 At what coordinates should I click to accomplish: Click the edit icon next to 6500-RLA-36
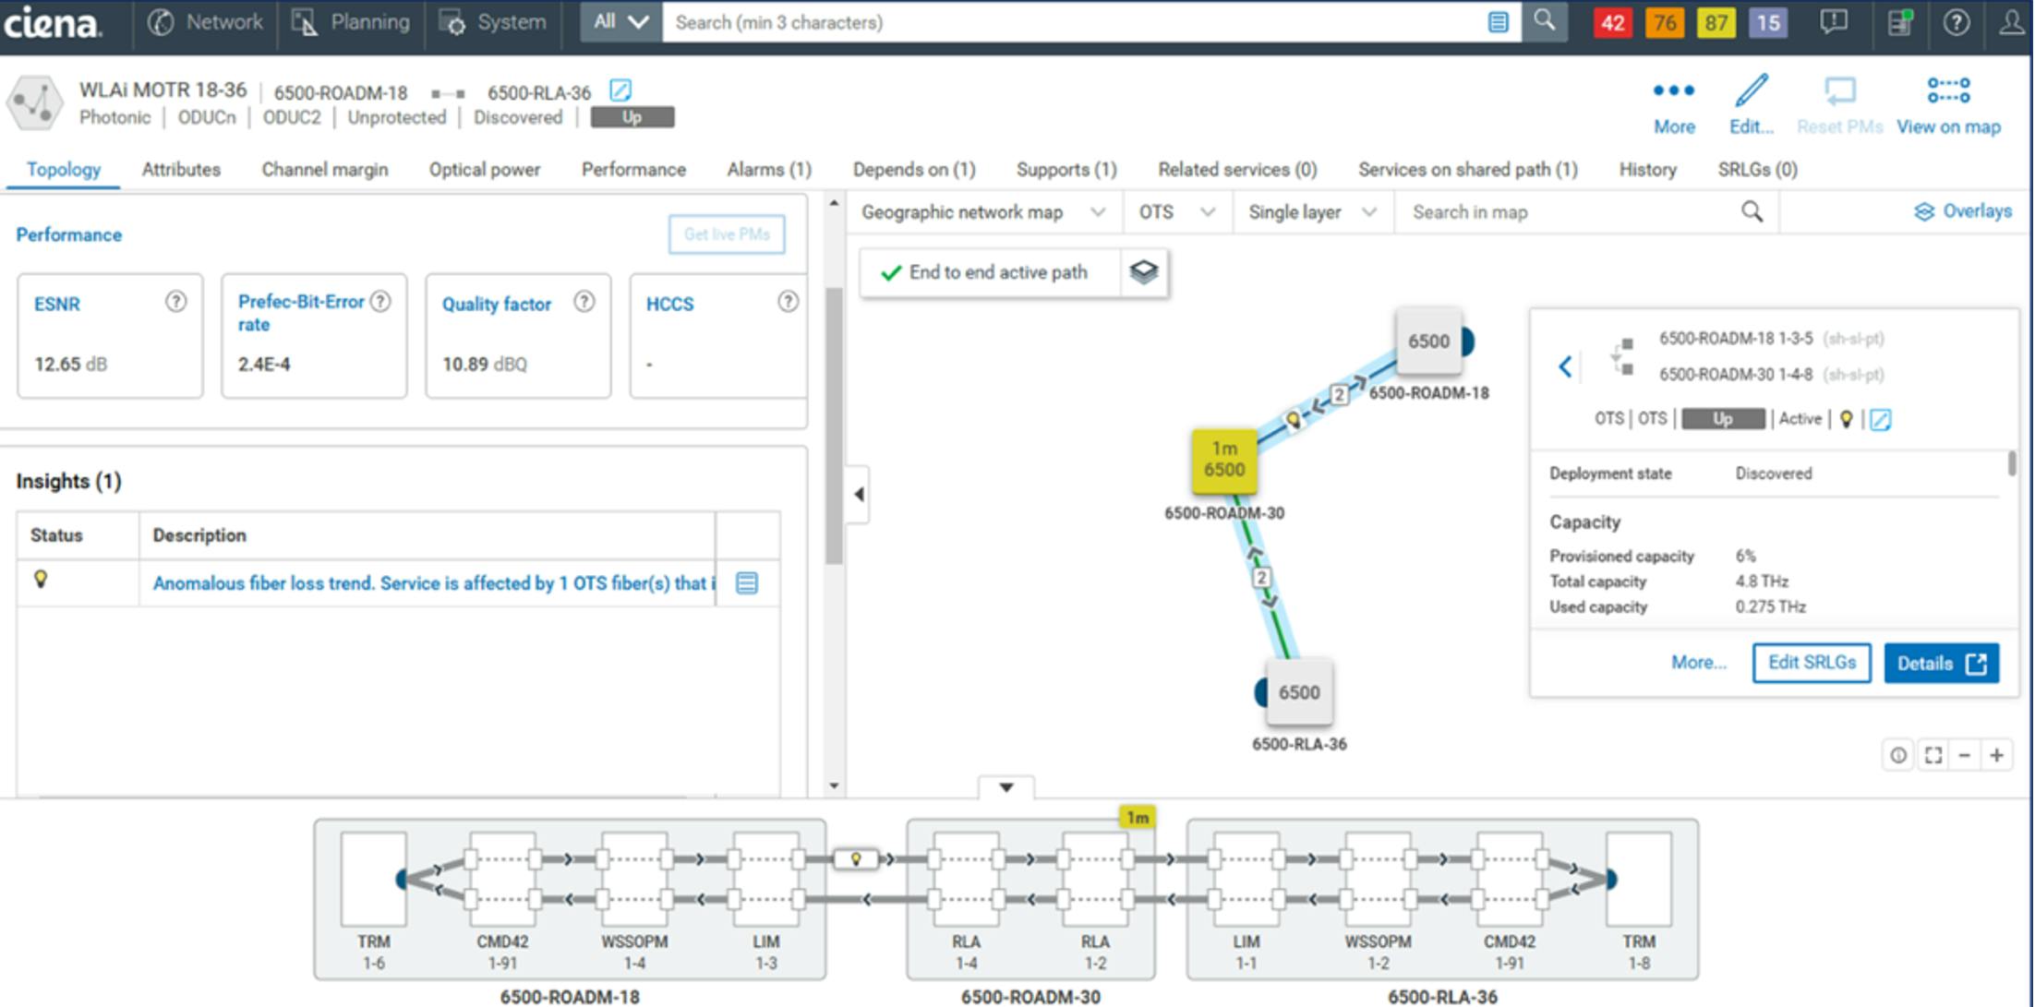(x=620, y=90)
